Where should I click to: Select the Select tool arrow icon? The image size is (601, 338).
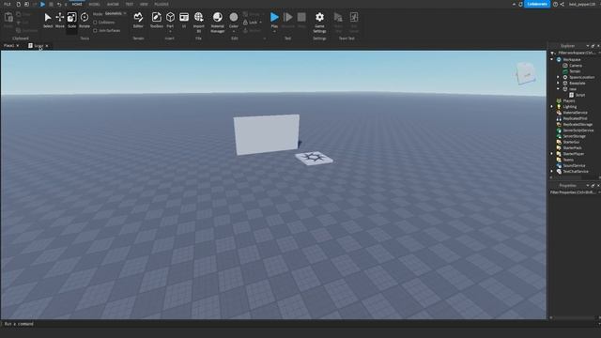click(48, 17)
